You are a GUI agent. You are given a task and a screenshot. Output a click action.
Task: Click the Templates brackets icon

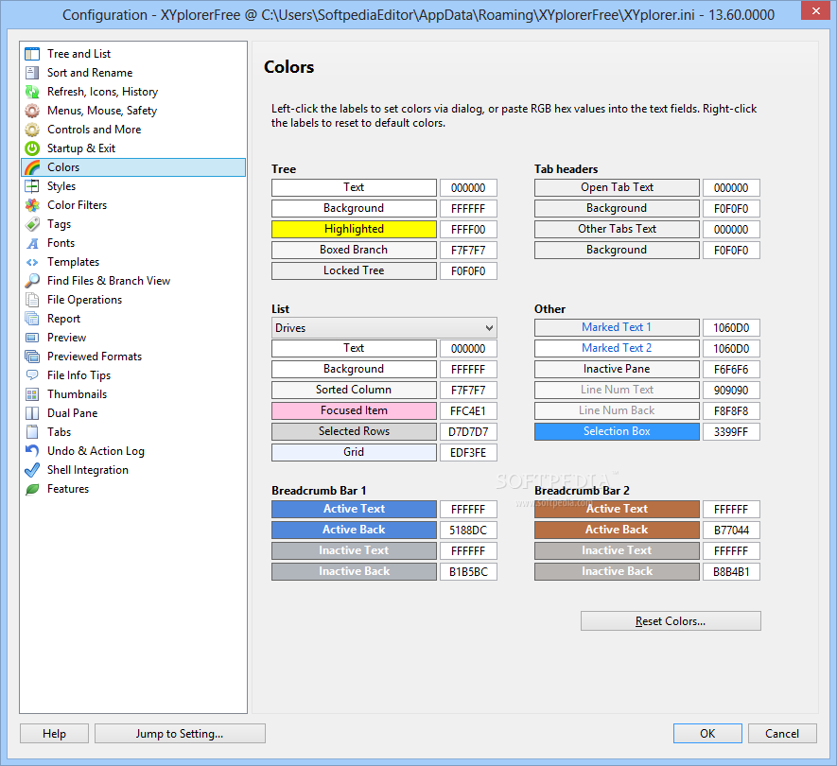tap(32, 262)
